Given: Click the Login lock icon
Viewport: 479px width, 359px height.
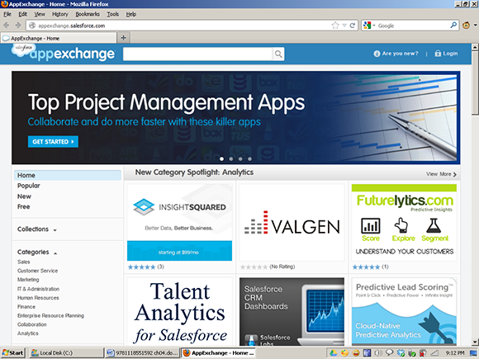Looking at the screenshot, I should pos(438,54).
